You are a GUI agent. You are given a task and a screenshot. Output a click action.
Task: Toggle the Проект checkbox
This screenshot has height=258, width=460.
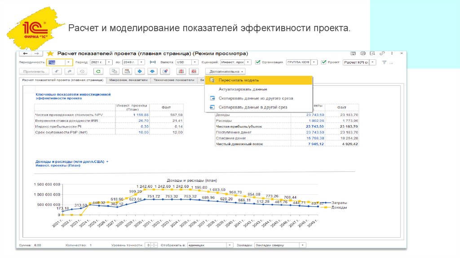323,62
